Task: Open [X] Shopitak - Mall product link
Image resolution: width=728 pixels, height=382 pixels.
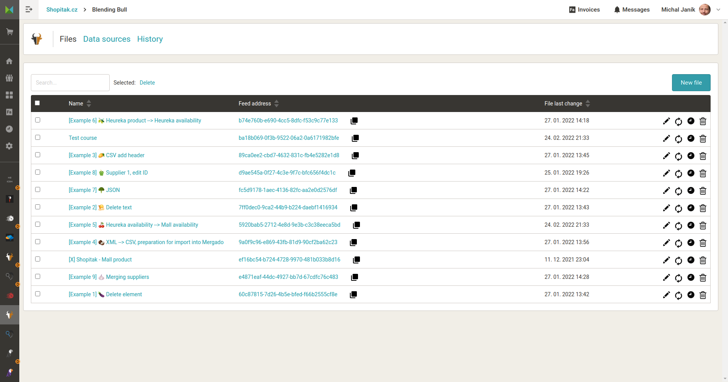Action: click(100, 260)
